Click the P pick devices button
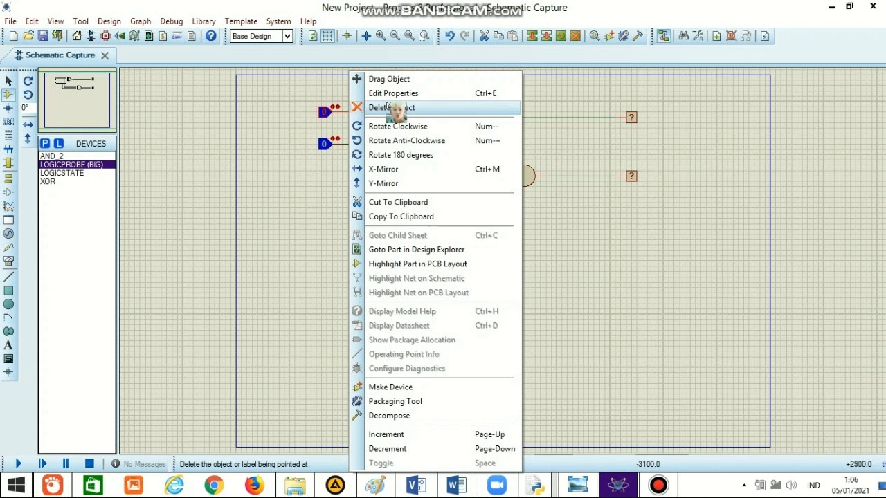This screenshot has width=886, height=498. [x=45, y=143]
